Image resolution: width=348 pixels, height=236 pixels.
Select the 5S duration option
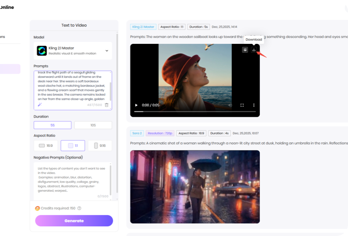tap(52, 125)
